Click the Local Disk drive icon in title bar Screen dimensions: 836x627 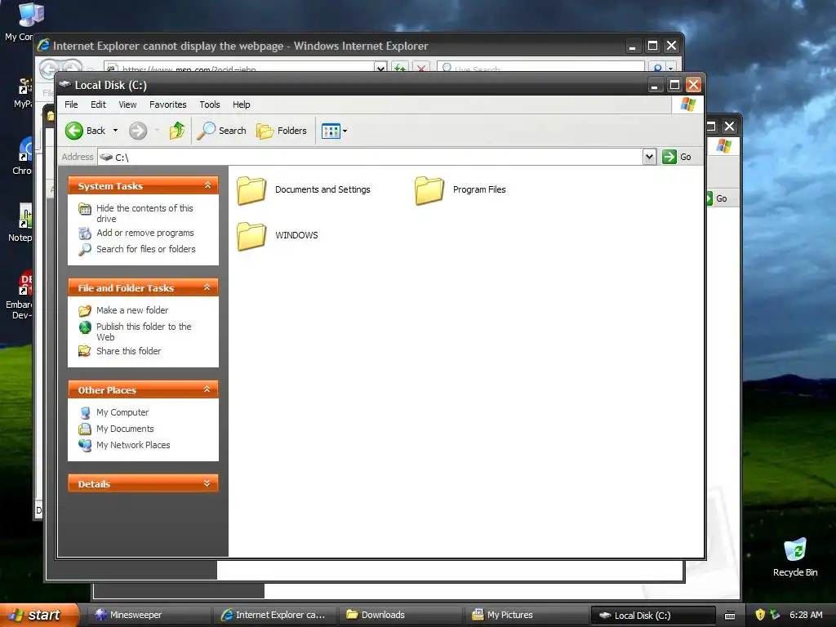[x=65, y=84]
